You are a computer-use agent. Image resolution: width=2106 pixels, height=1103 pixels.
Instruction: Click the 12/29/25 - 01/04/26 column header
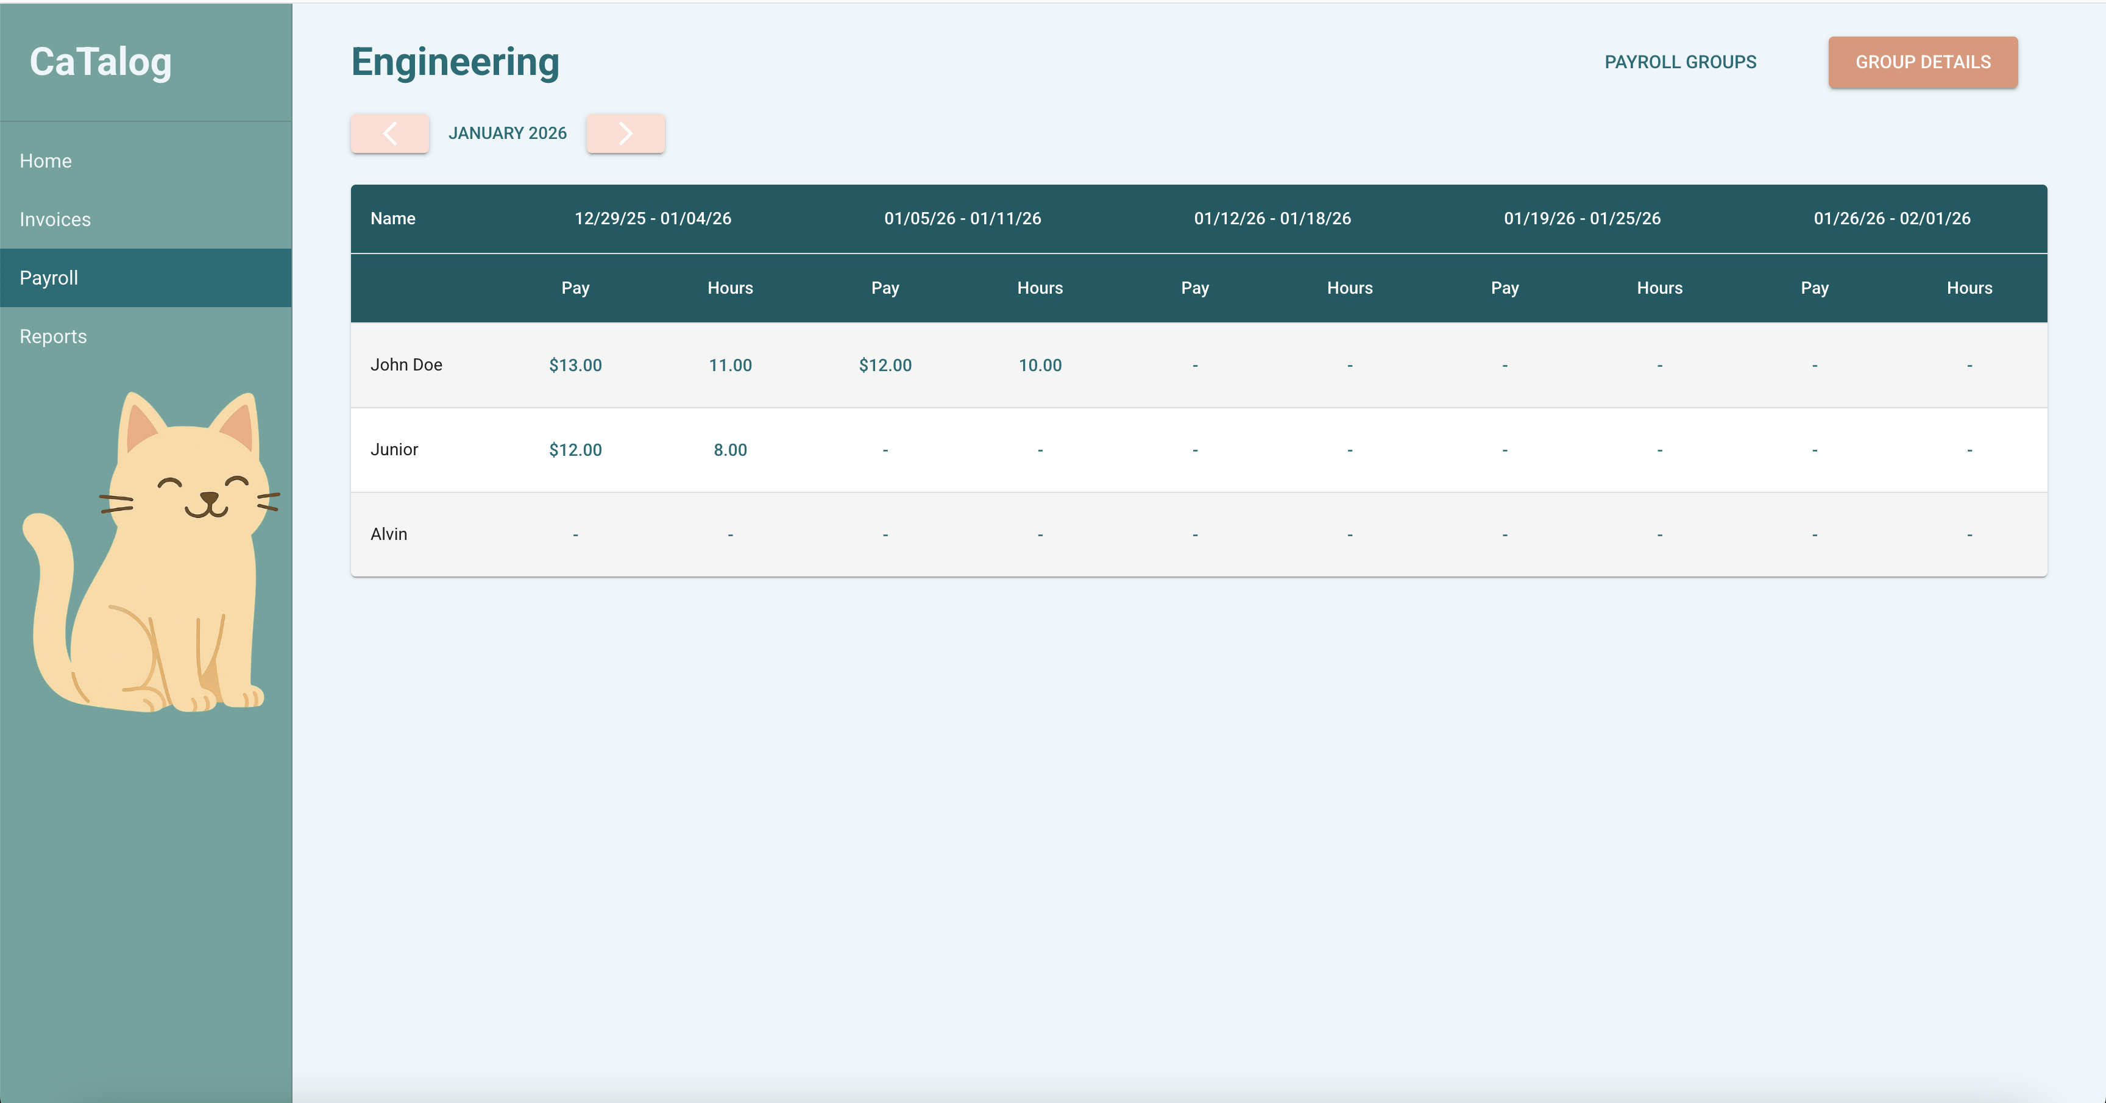pyautogui.click(x=653, y=218)
